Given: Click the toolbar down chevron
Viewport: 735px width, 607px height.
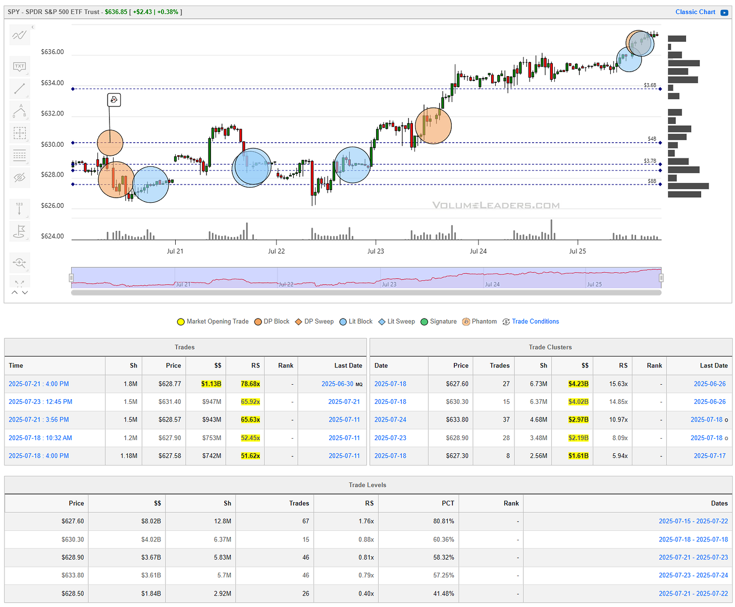Looking at the screenshot, I should 25,292.
